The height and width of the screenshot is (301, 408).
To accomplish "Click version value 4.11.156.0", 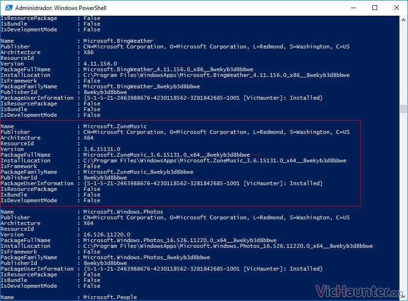I will point(100,64).
